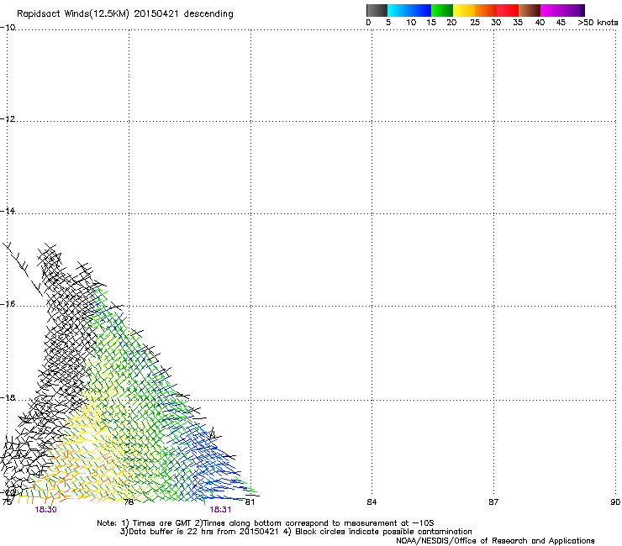
Task: Click the latitude label "-18"
Action: click(x=8, y=397)
